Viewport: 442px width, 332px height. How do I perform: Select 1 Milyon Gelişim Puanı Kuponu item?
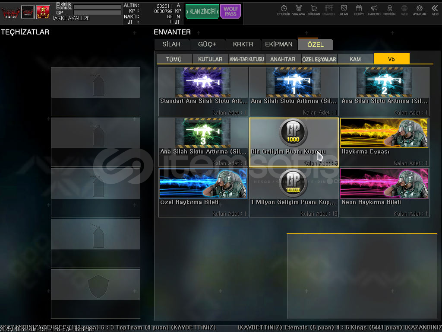294,192
